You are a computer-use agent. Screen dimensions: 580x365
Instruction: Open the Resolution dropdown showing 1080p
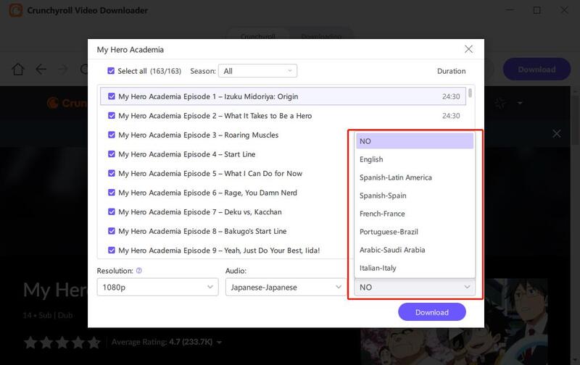point(157,287)
